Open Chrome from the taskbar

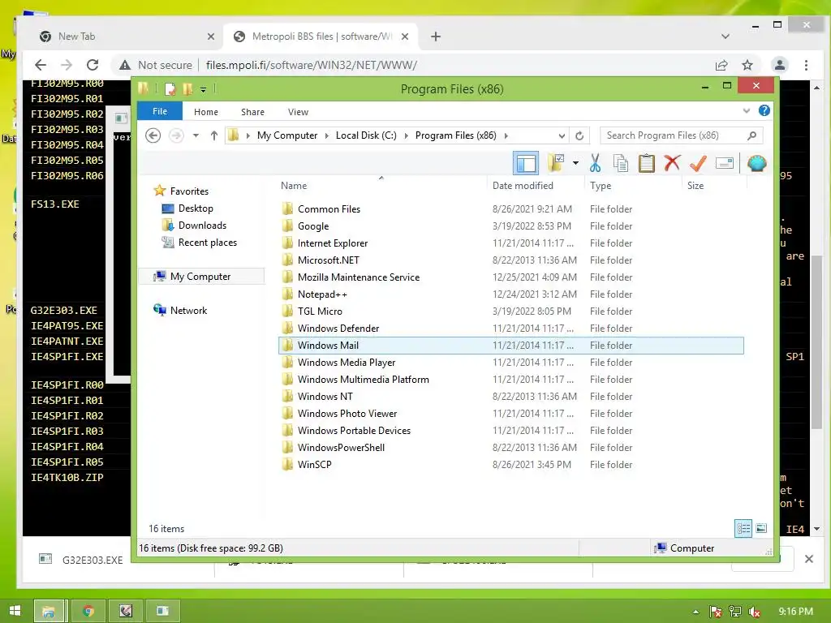(x=88, y=611)
